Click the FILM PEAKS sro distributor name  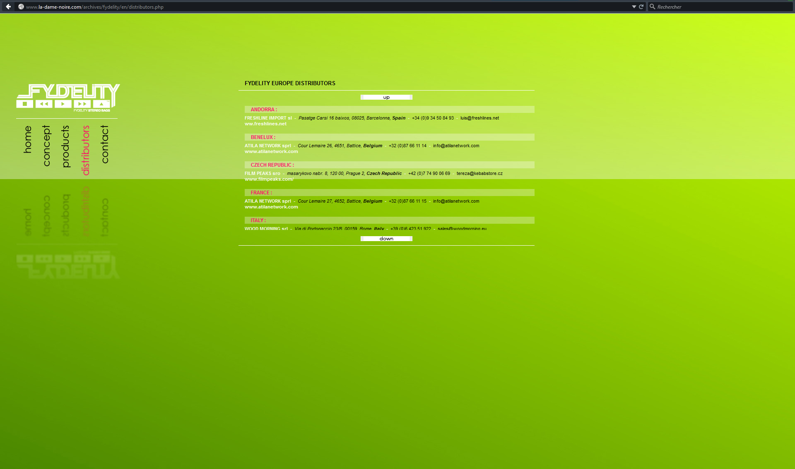tap(262, 173)
